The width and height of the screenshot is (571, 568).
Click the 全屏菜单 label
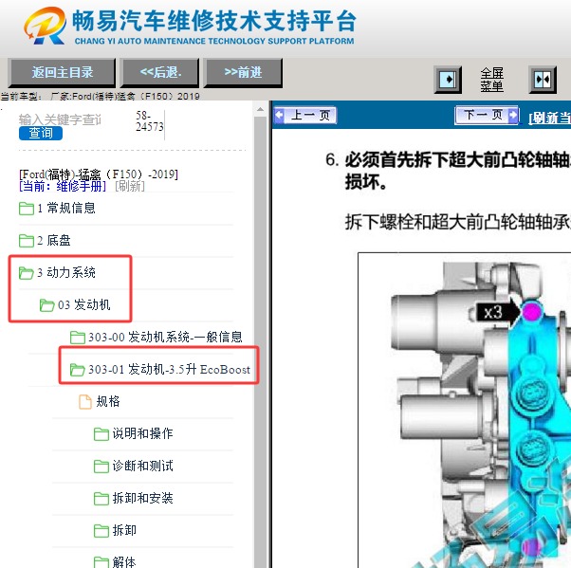pyautogui.click(x=491, y=80)
